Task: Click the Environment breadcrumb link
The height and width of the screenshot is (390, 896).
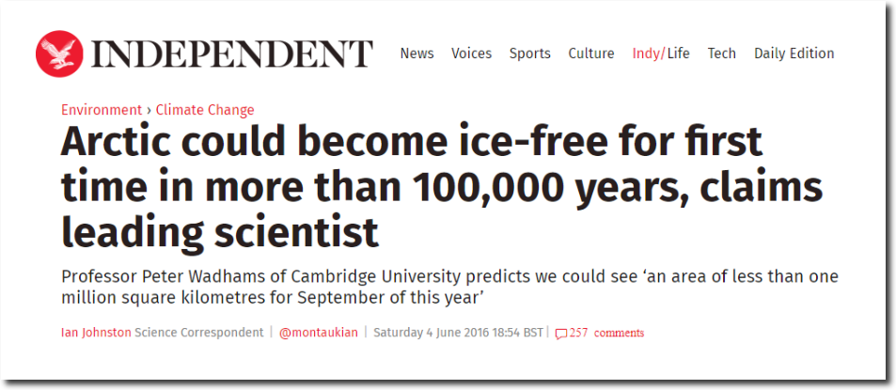Action: pyautogui.click(x=102, y=110)
